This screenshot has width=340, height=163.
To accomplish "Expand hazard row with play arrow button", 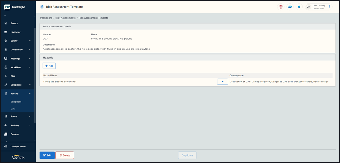I will click(222, 81).
